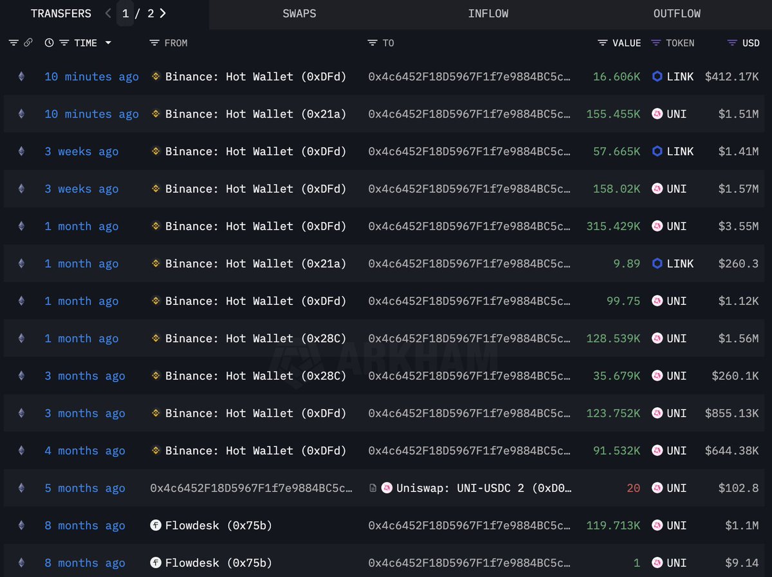Click the value 119.713K
This screenshot has height=577, width=772.
[x=613, y=526]
